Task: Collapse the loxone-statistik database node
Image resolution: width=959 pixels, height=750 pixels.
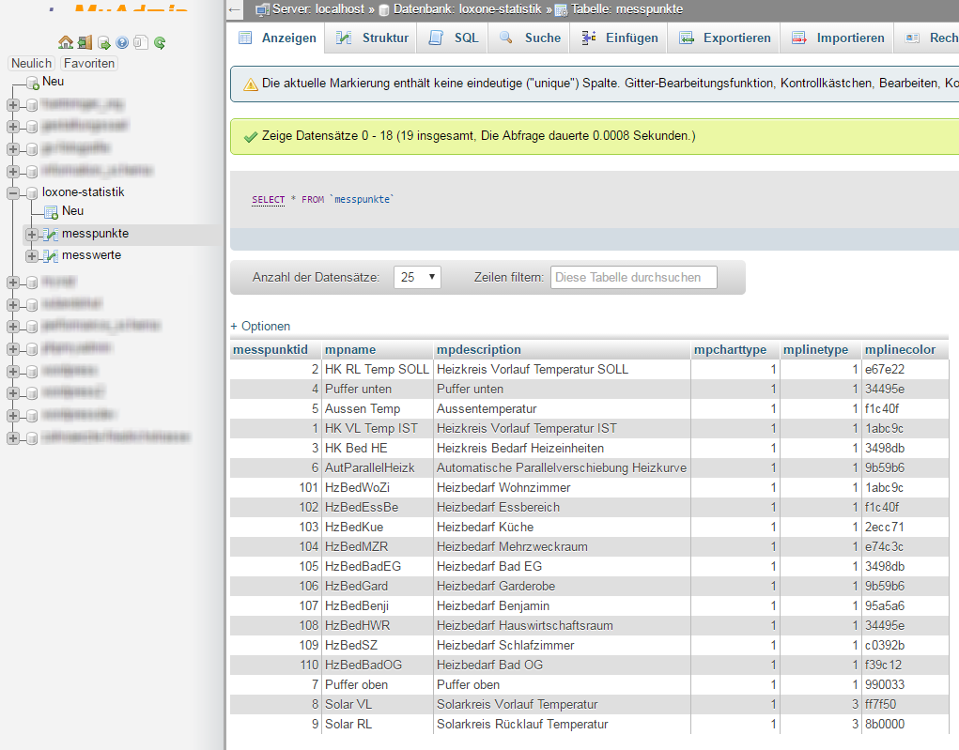Action: [x=13, y=192]
